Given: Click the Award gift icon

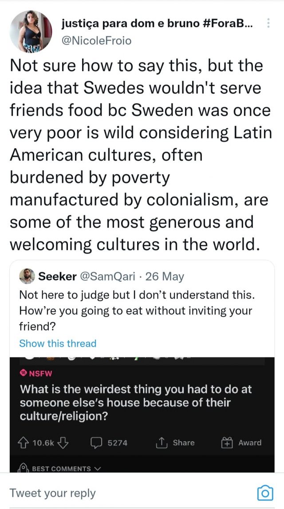Looking at the screenshot, I should (227, 442).
